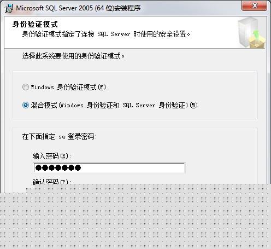Select the 混合模式 radio button
Viewport: 271px width, 249px height.
26,105
